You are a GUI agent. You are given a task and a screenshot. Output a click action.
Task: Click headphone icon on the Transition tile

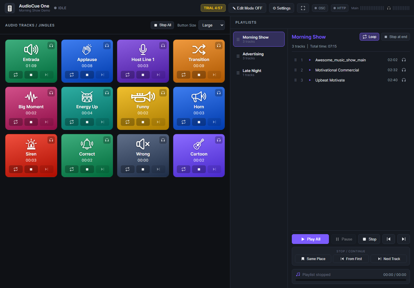click(x=219, y=46)
